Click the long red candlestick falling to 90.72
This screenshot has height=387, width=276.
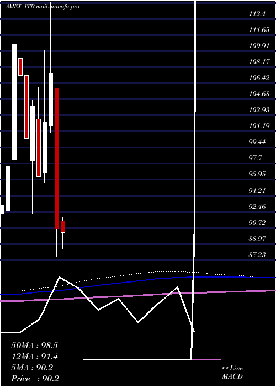pyautogui.click(x=57, y=159)
